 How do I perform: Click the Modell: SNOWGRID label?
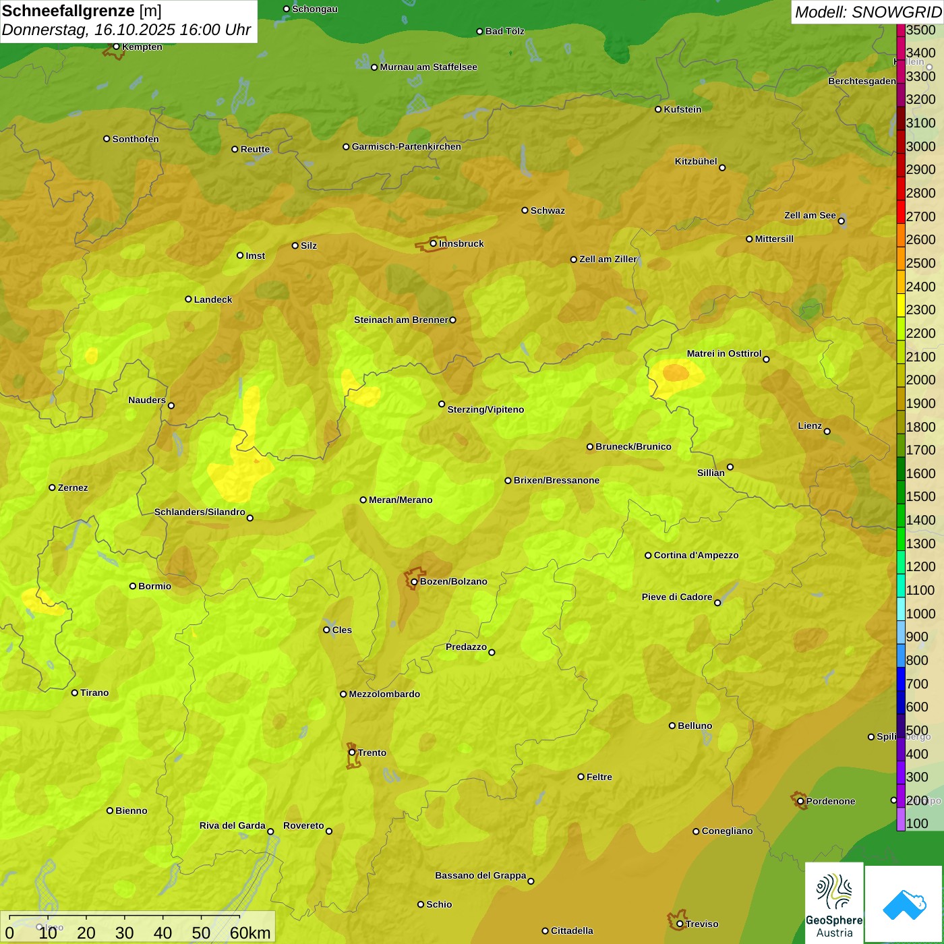[x=868, y=12]
